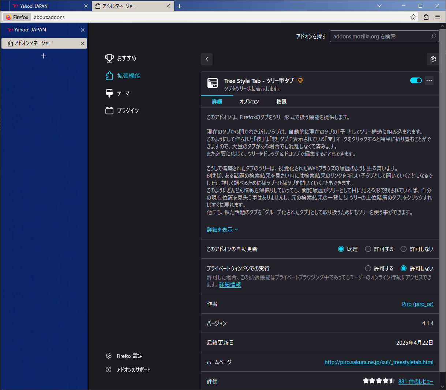Click the Firefox identity icon in address bar
Viewport: 446px width, 390px height.
tap(17, 17)
